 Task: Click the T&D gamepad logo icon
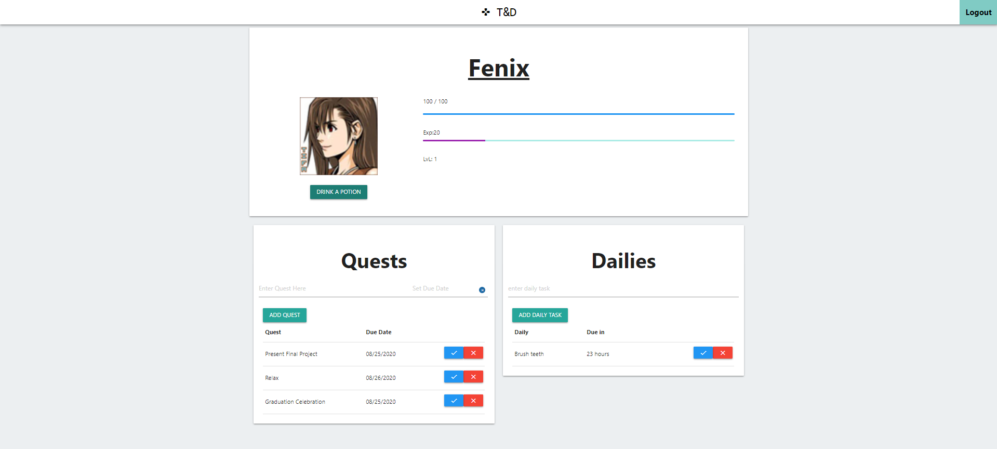(x=485, y=12)
